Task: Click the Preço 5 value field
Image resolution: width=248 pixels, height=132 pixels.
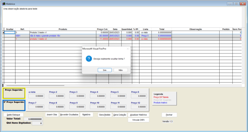Action: click(x=119, y=96)
